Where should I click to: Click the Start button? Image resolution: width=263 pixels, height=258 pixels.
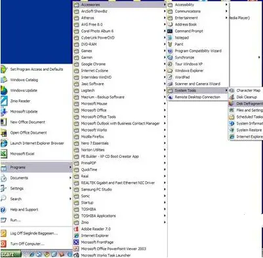10,254
